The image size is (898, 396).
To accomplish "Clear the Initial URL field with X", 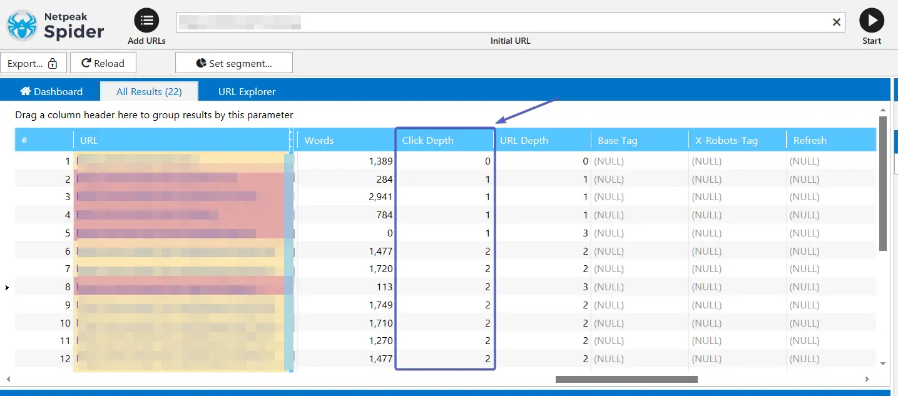I will pos(836,23).
